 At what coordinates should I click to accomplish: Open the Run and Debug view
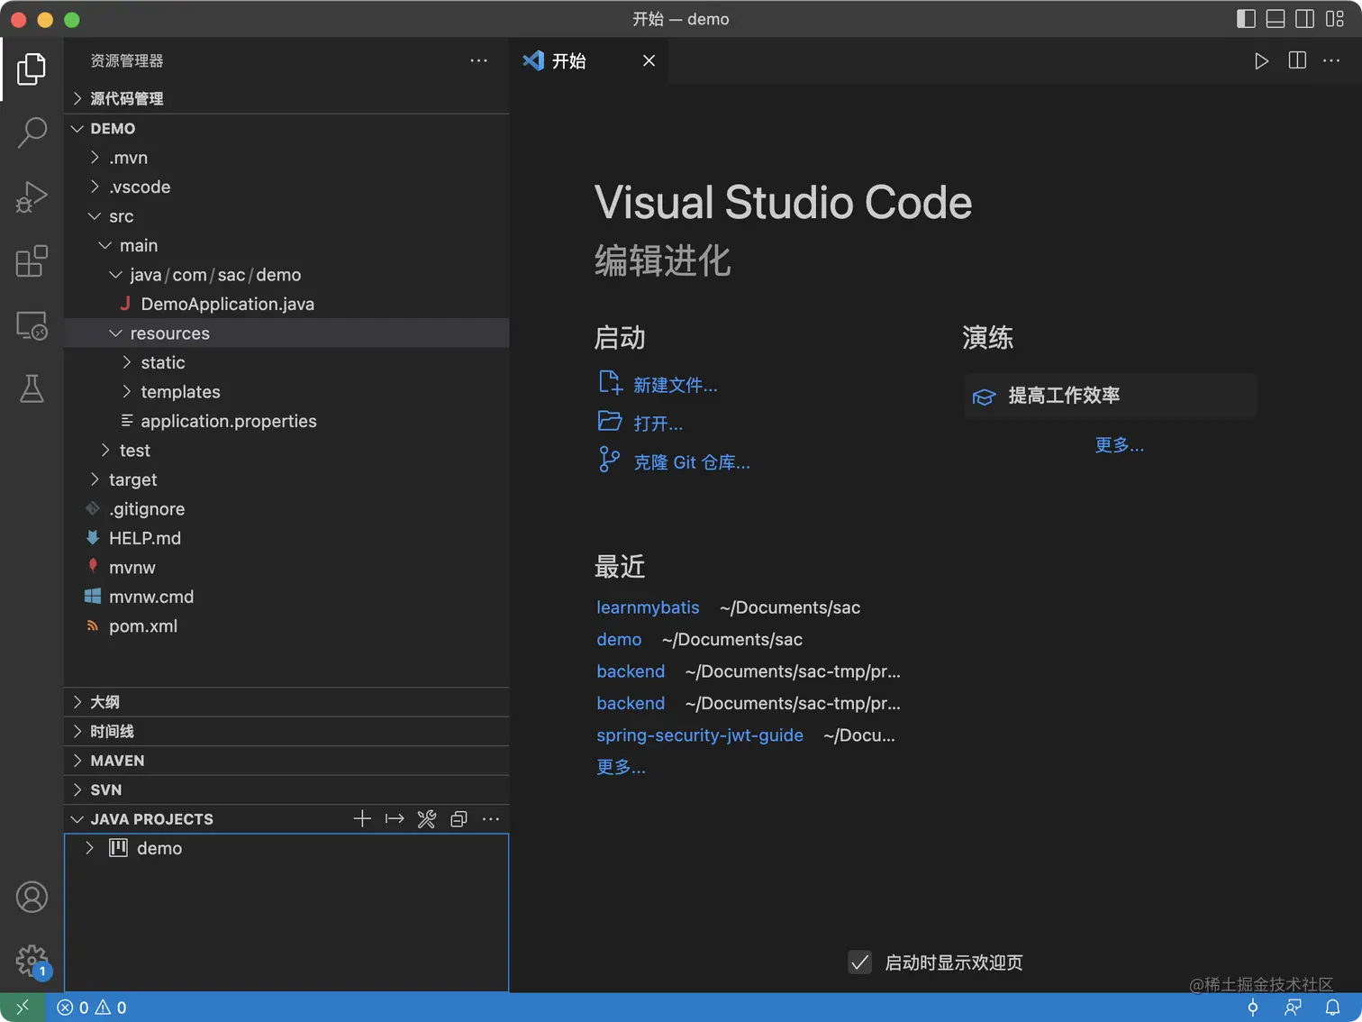tap(32, 196)
